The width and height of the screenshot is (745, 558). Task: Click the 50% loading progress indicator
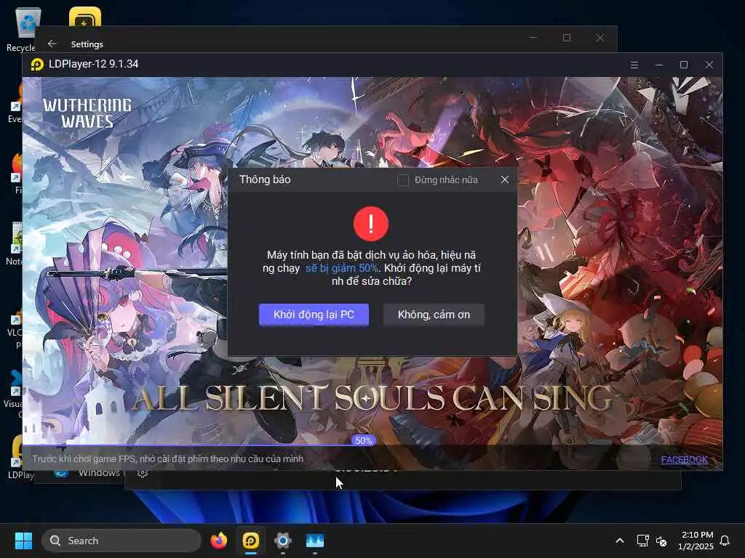point(364,440)
